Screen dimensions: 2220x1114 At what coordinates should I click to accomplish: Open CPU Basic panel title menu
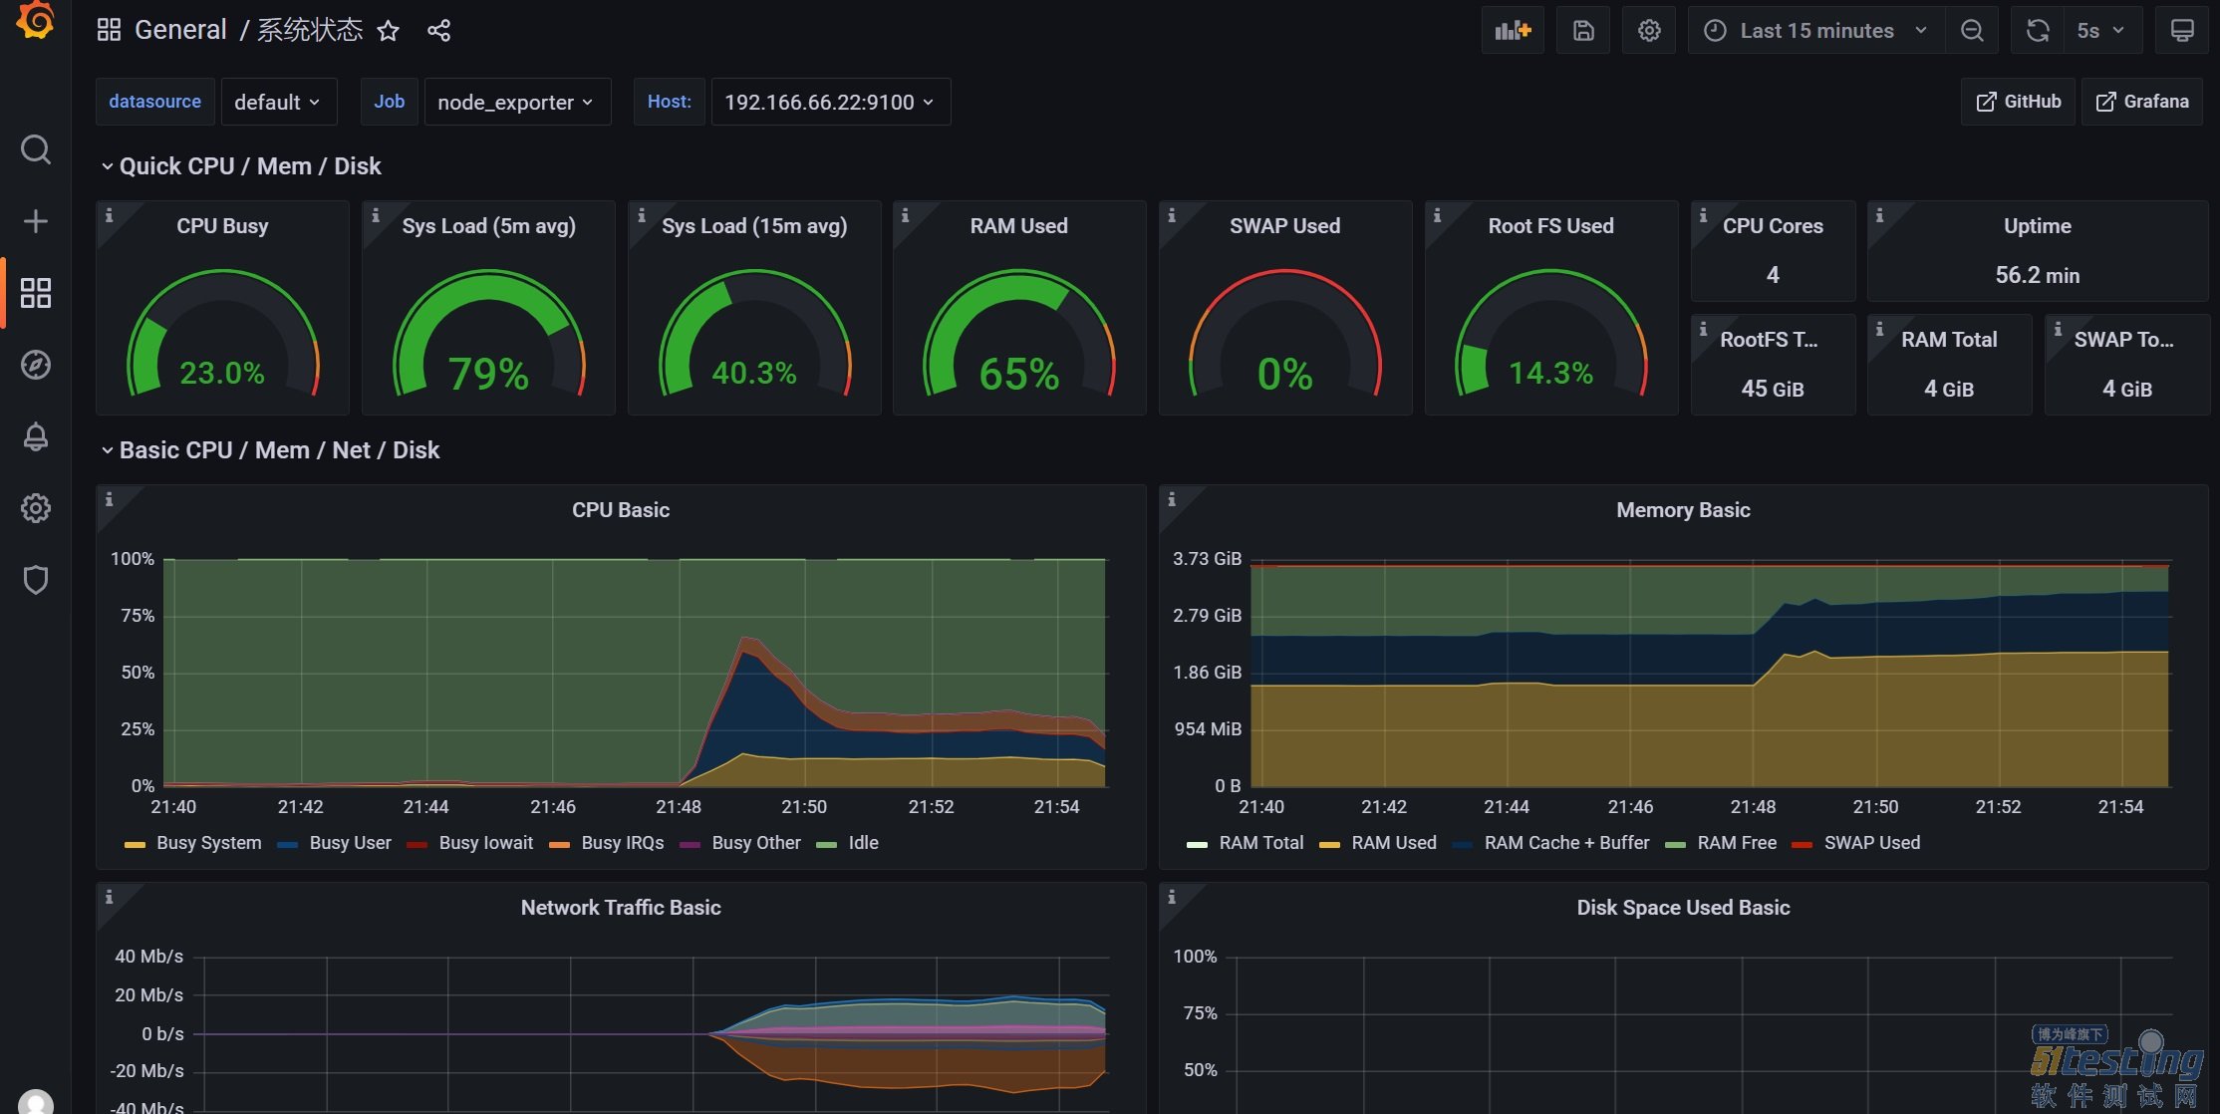click(x=621, y=510)
